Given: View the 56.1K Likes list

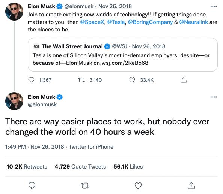Looking at the screenshot, I should pyautogui.click(x=128, y=167).
